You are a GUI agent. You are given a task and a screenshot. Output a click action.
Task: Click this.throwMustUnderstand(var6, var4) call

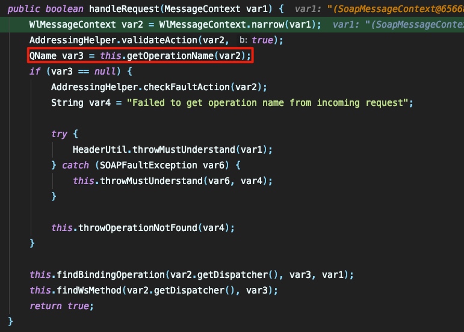point(173,181)
